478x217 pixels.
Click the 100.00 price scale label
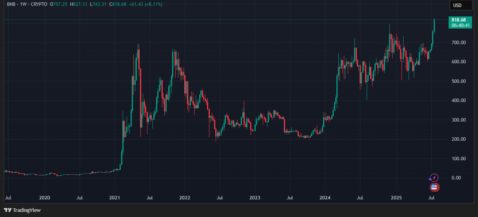coord(458,159)
